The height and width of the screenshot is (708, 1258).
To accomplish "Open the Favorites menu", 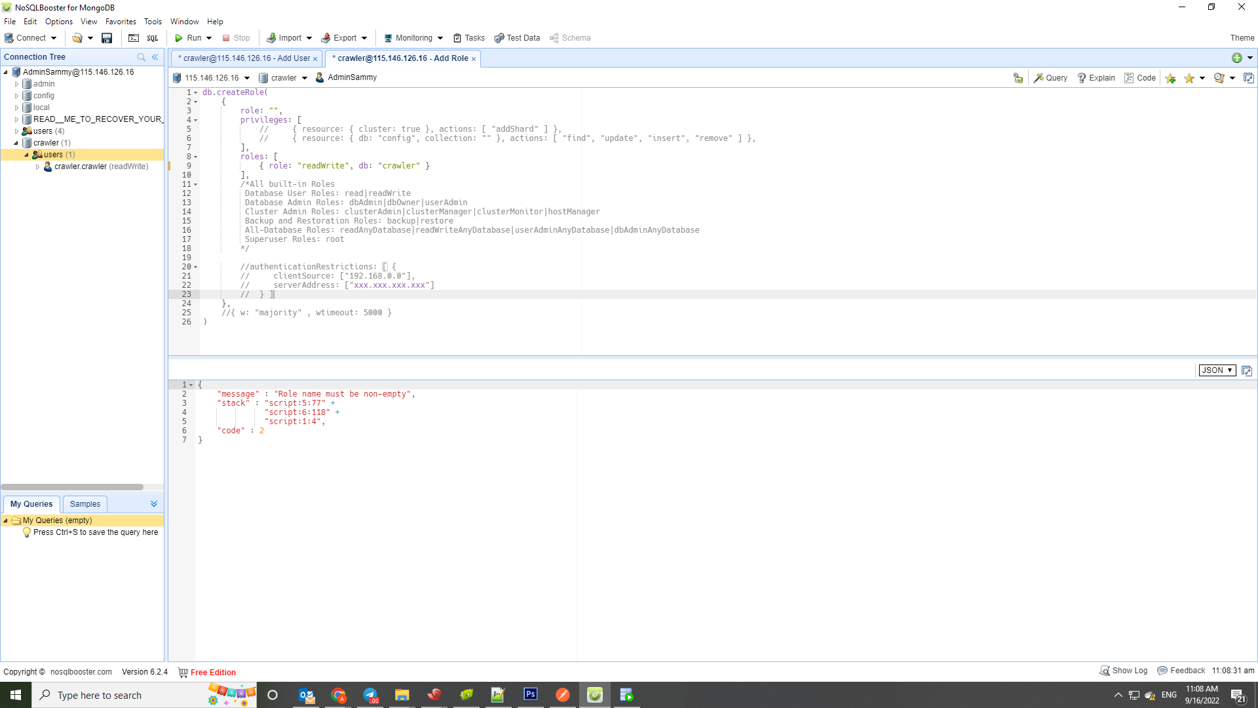I will [x=121, y=22].
